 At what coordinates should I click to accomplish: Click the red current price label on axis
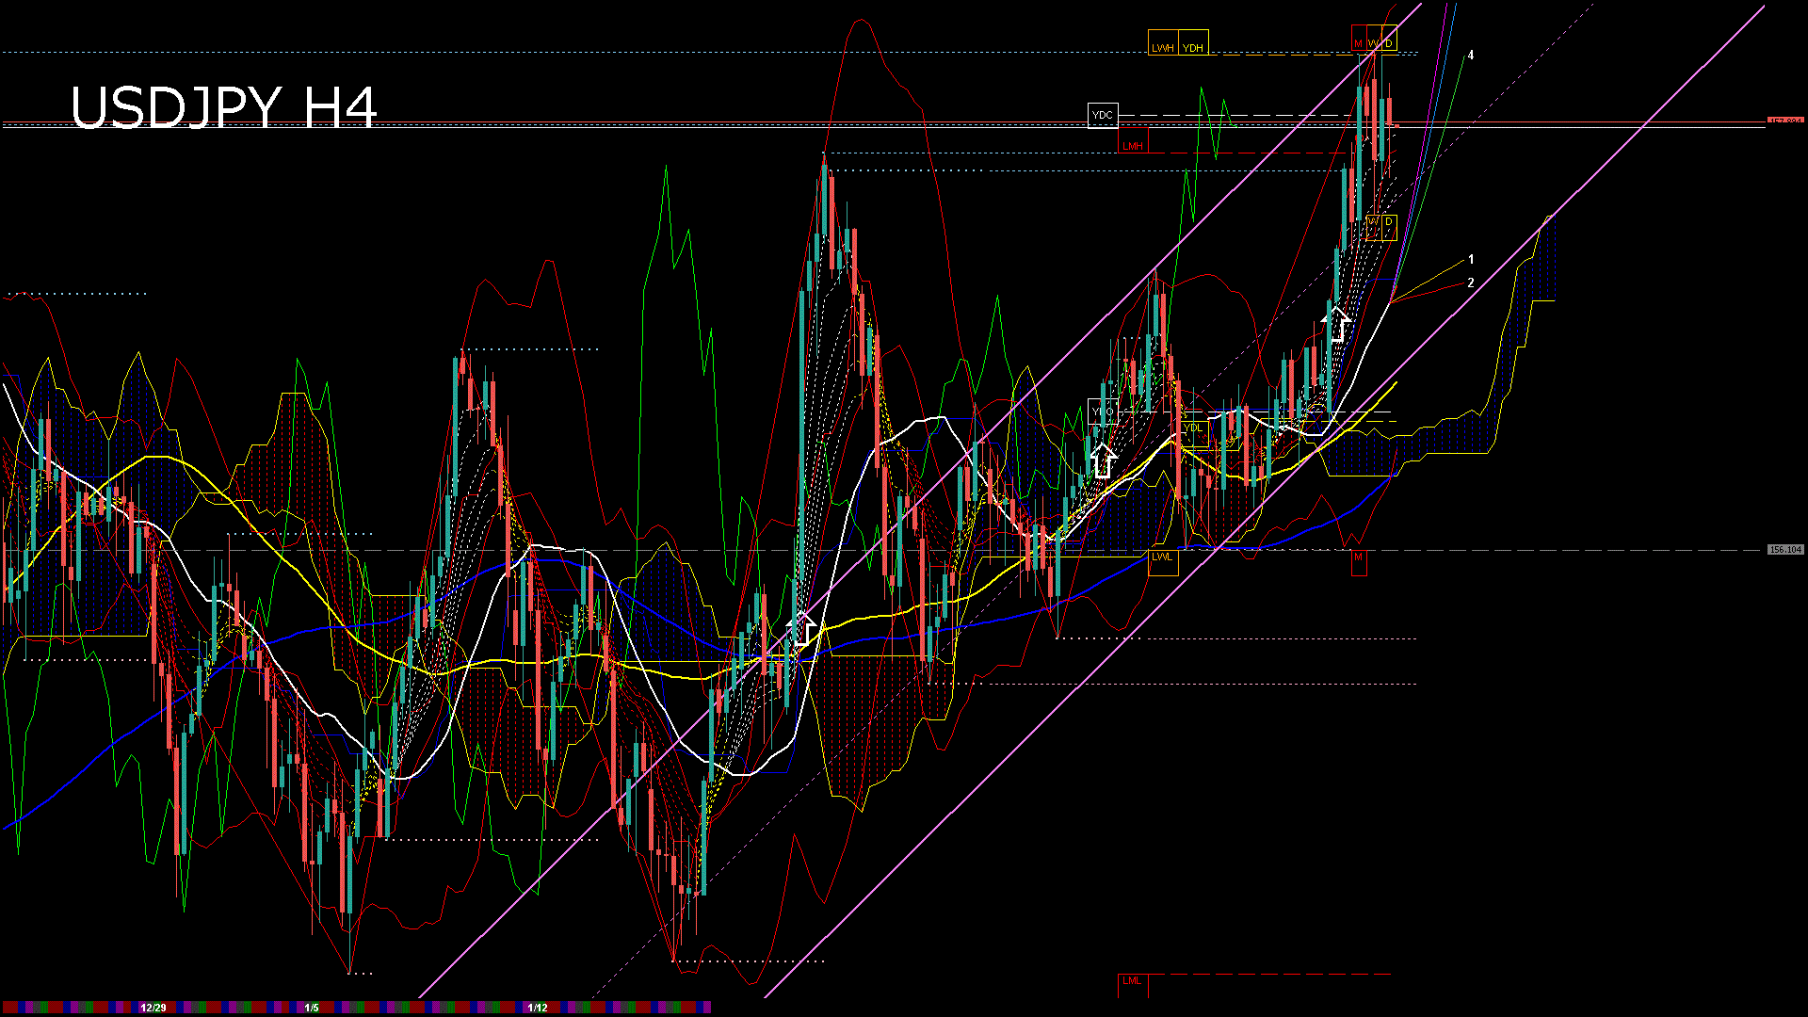click(x=1784, y=121)
